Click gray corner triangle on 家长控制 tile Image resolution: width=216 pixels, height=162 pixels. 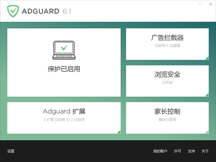point(207,132)
